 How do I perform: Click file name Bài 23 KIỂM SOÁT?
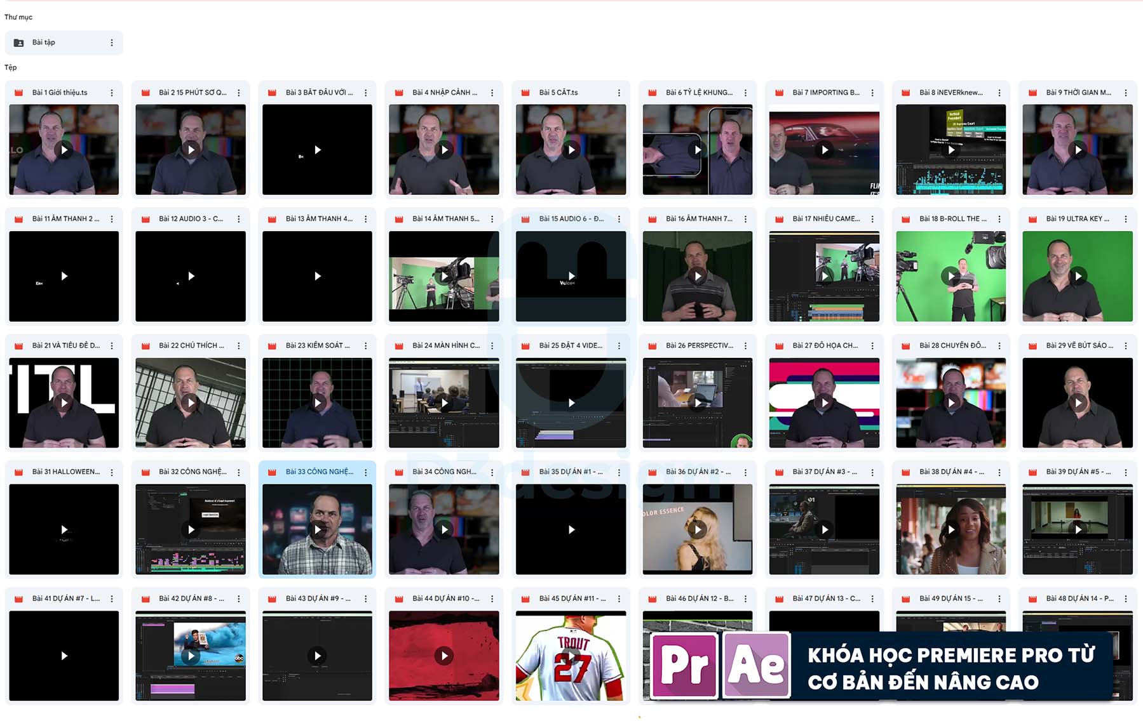coord(318,346)
